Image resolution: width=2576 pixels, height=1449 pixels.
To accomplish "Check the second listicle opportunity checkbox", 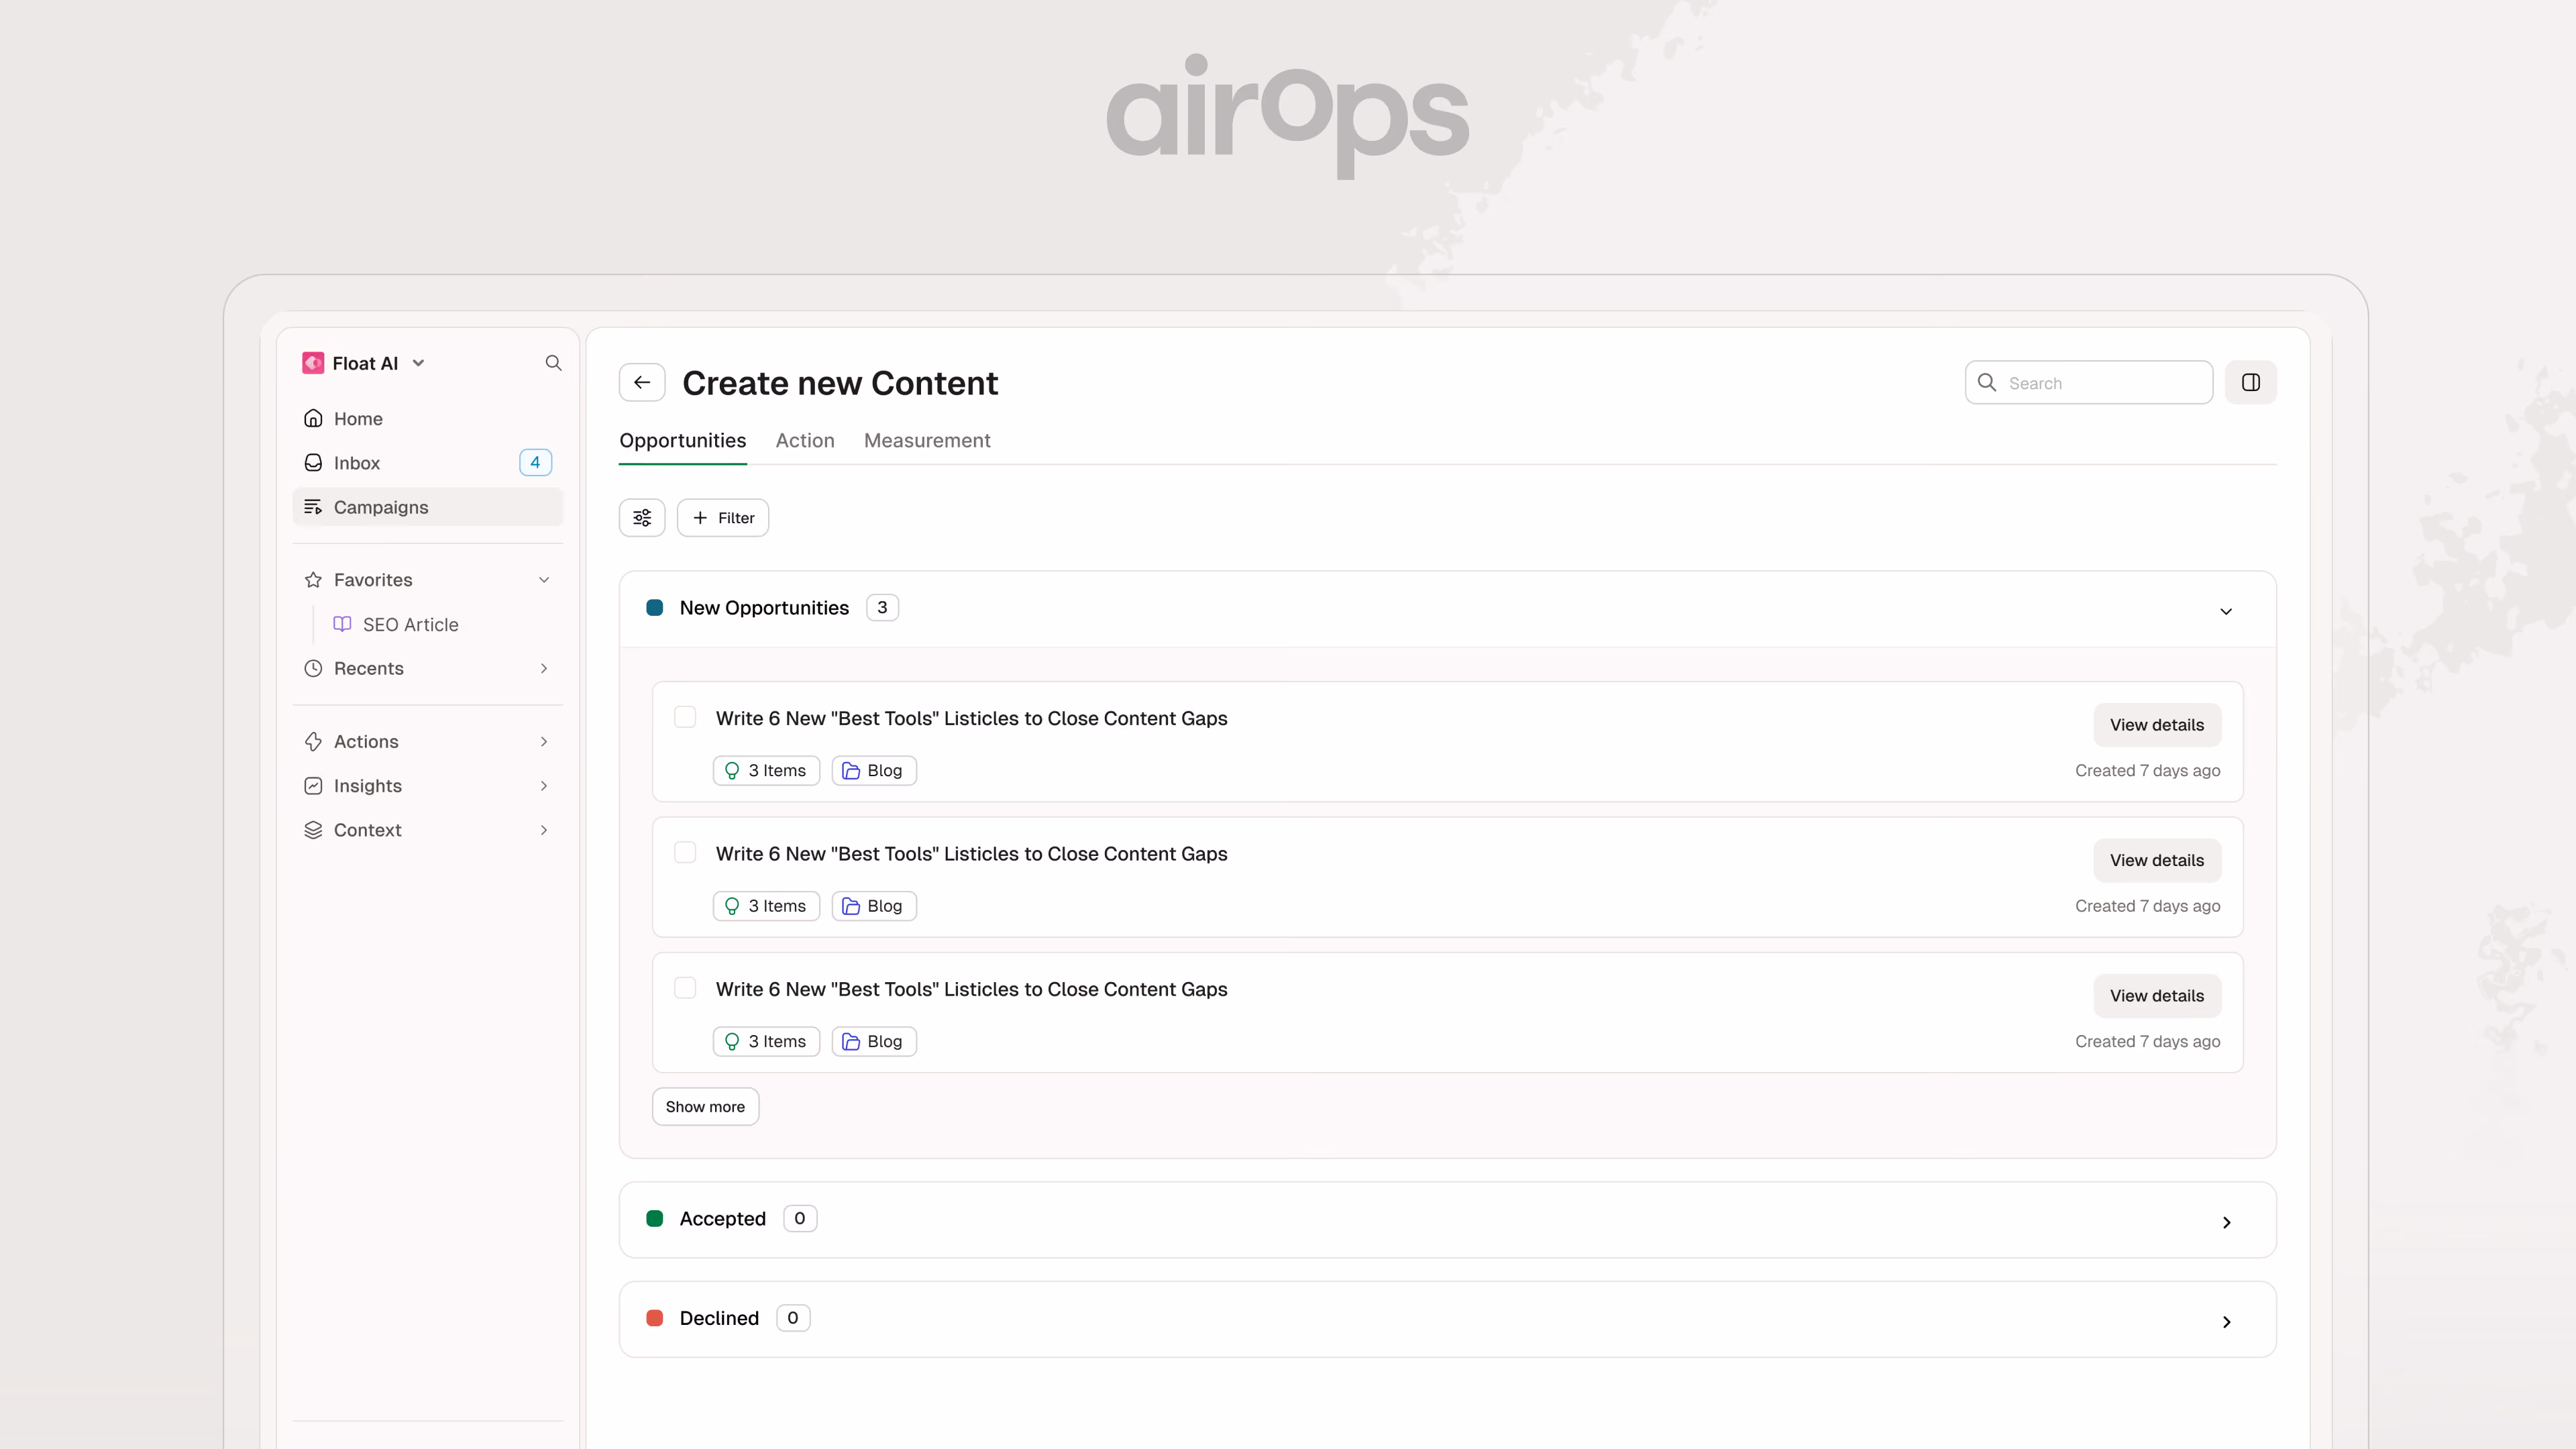I will point(685,852).
